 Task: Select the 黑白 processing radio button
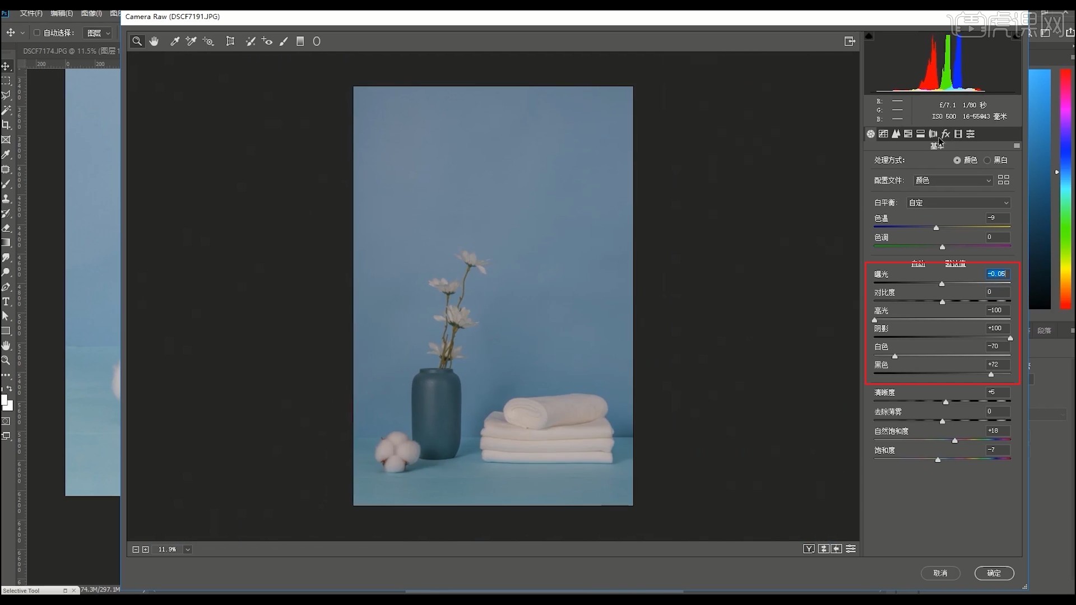(x=987, y=160)
